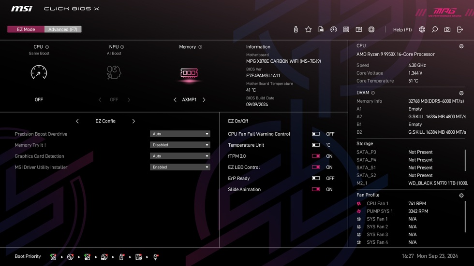Open the profile document icon in toolbar
Screen dimensions: 474x266
tap(321, 29)
